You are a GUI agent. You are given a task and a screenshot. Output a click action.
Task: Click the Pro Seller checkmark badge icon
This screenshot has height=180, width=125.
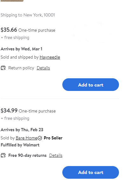point(40,138)
